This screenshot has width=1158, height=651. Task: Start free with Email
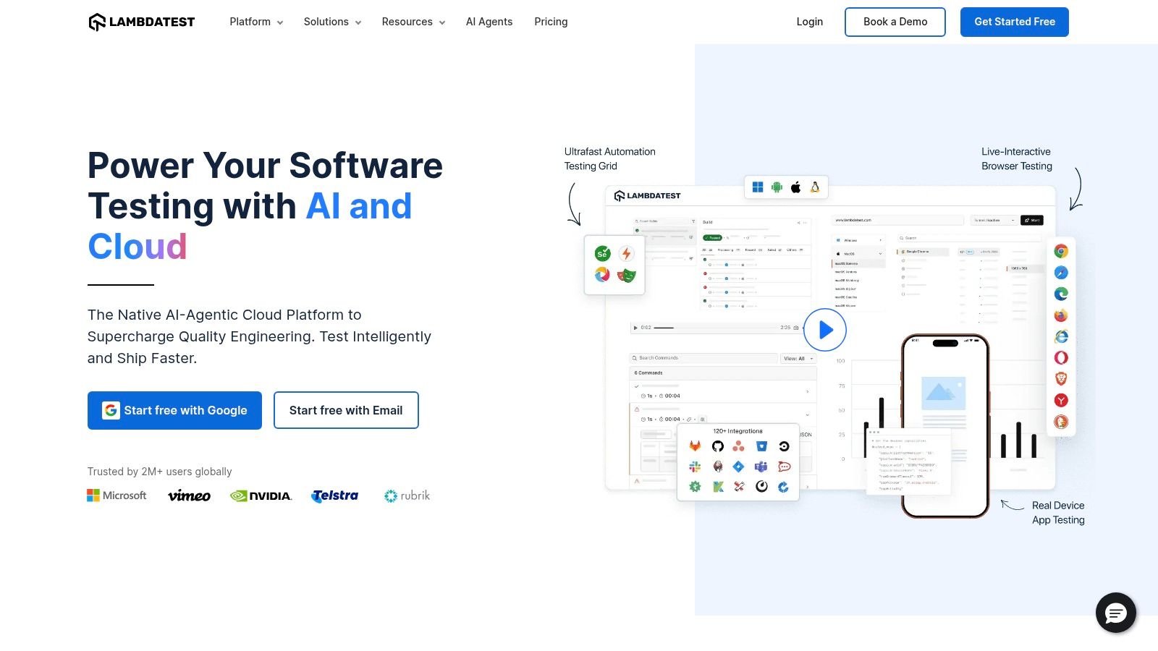pyautogui.click(x=346, y=410)
